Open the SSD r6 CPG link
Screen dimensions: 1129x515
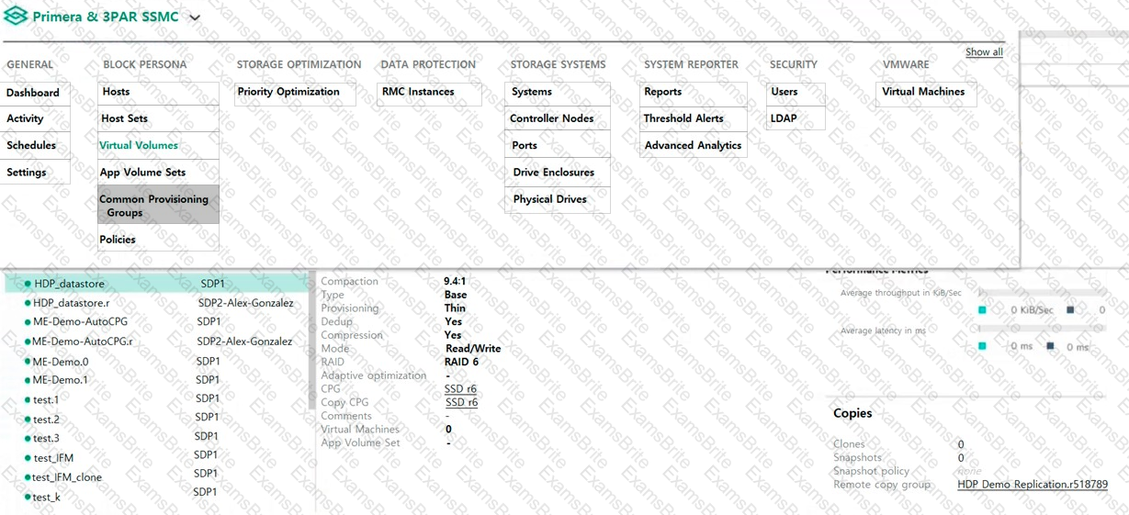[x=460, y=389]
